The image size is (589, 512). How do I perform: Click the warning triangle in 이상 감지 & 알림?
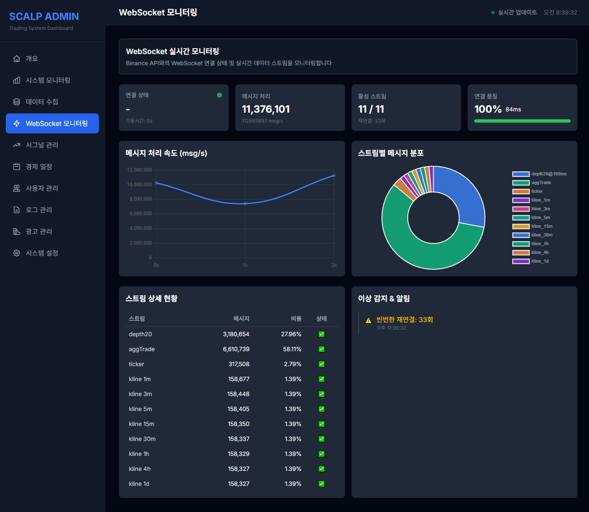(368, 320)
